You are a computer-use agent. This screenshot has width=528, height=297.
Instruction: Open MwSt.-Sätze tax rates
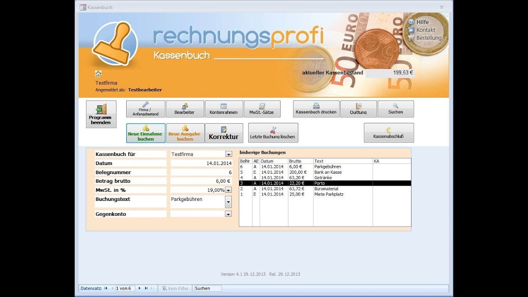coord(262,109)
